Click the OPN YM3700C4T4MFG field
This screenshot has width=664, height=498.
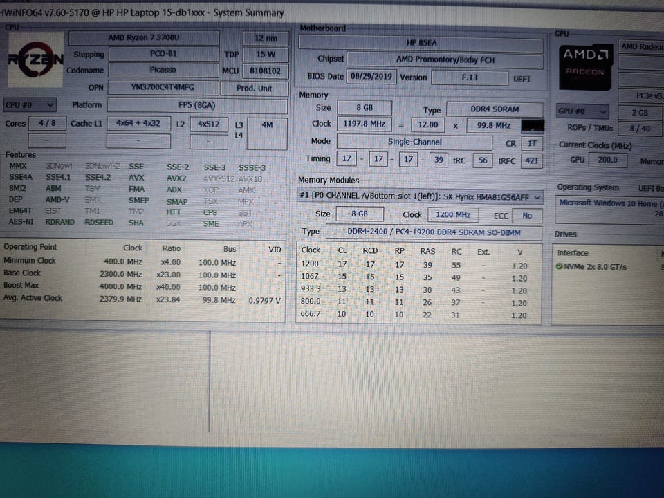pyautogui.click(x=163, y=87)
